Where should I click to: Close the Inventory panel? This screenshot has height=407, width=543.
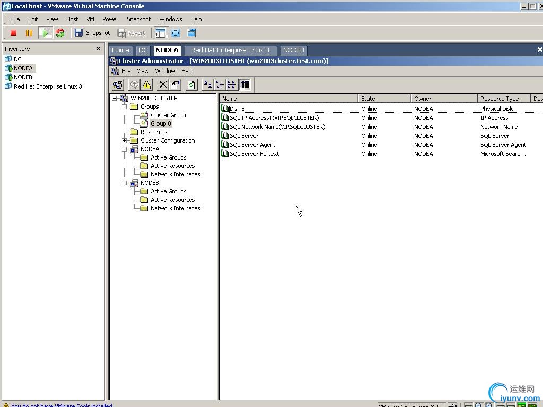tap(98, 48)
